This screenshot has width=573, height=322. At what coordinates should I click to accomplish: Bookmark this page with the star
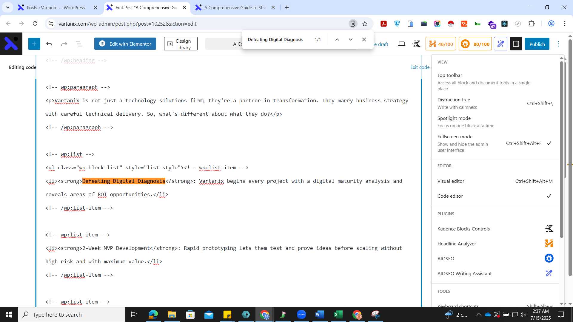click(365, 24)
